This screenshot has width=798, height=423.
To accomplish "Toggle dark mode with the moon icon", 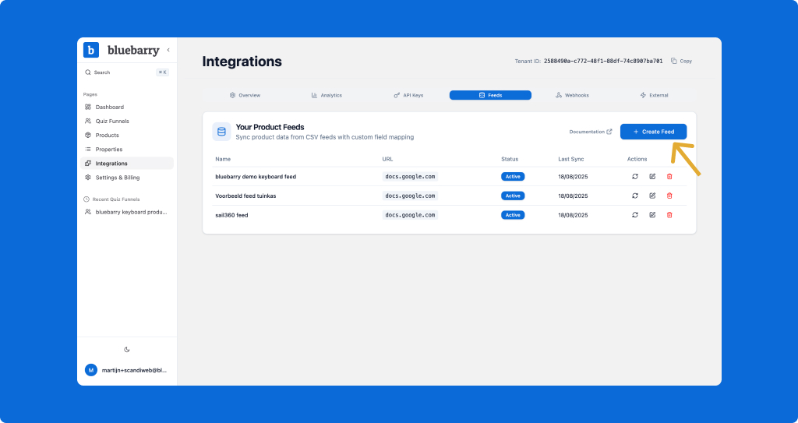I will click(x=127, y=350).
